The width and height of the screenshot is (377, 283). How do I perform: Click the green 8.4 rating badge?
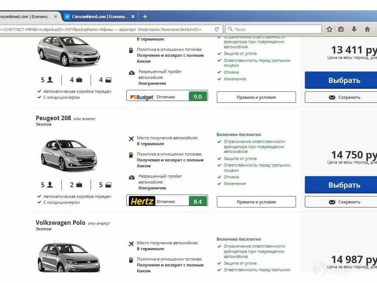pyautogui.click(x=198, y=201)
